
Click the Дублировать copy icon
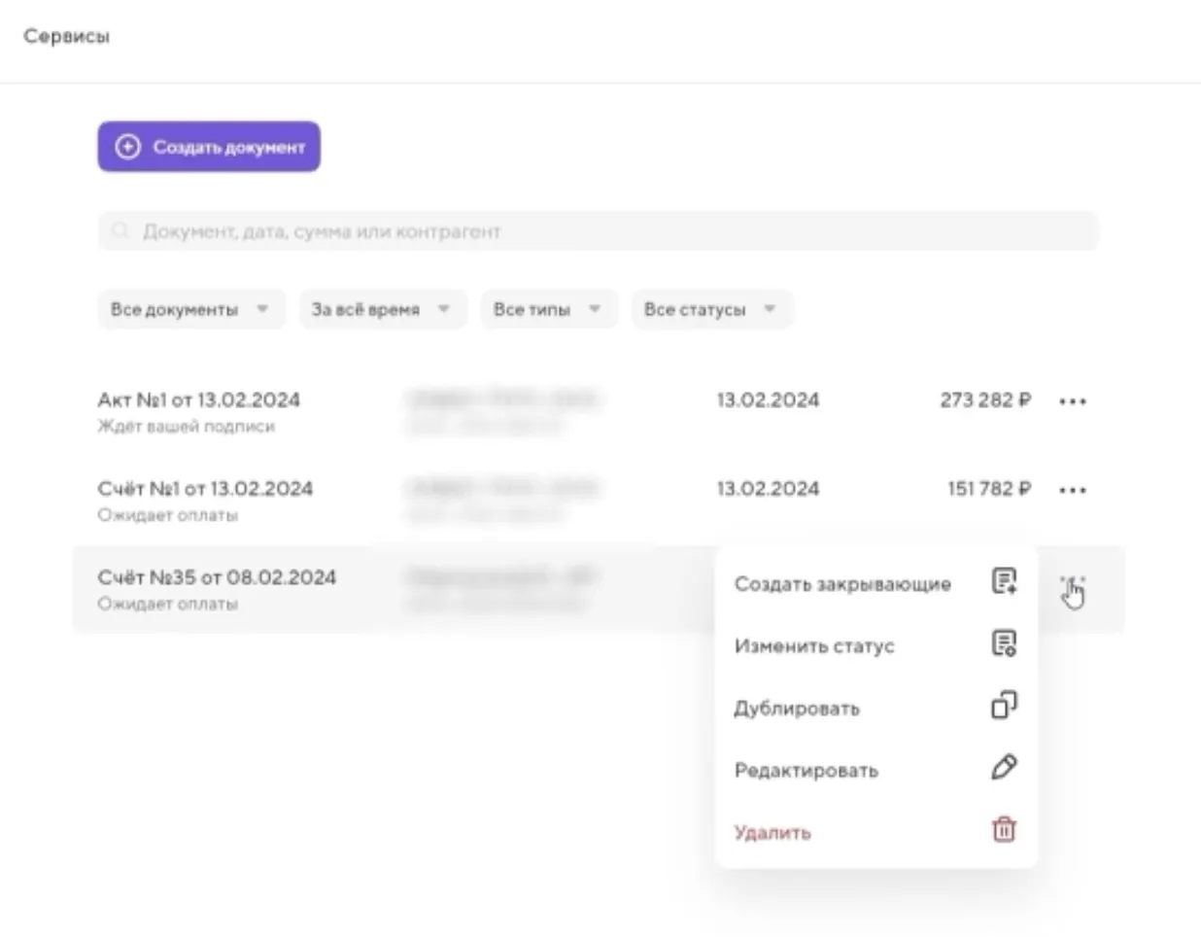pyautogui.click(x=1005, y=707)
